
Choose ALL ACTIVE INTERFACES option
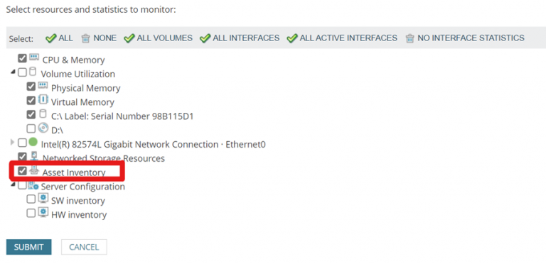click(x=341, y=38)
